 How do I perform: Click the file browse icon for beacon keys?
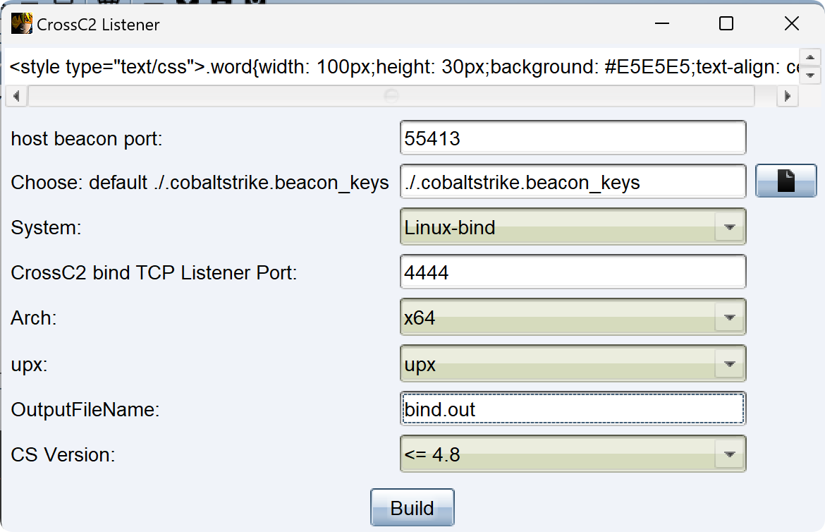point(786,181)
